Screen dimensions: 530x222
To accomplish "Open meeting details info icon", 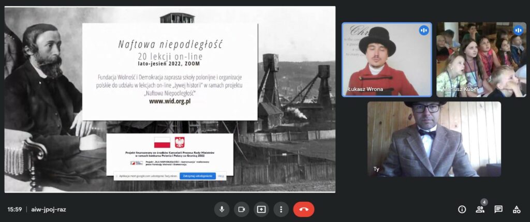I will click(462, 209).
